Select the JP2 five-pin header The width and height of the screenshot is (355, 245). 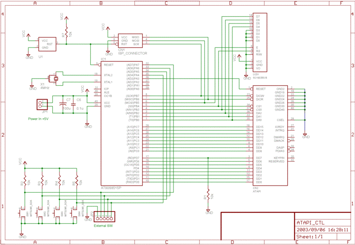tap(104, 216)
